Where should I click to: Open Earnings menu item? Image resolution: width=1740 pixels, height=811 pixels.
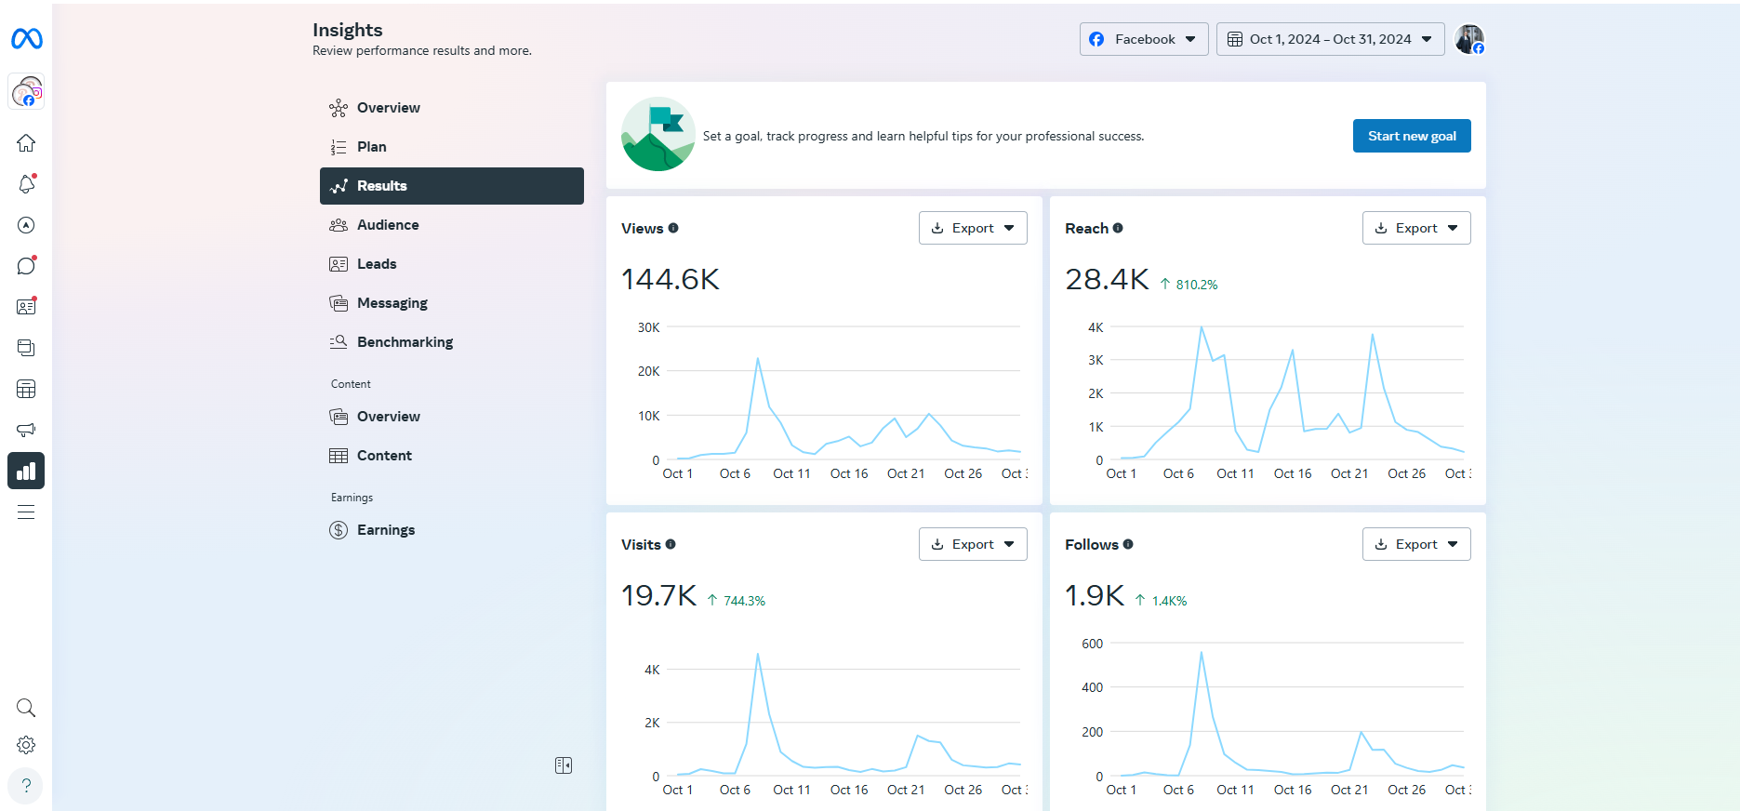click(x=386, y=530)
